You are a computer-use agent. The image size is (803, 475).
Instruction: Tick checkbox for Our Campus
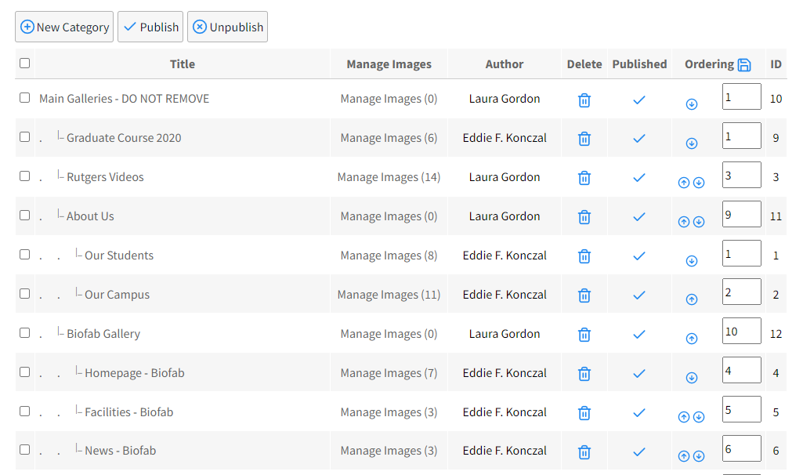coord(24,293)
